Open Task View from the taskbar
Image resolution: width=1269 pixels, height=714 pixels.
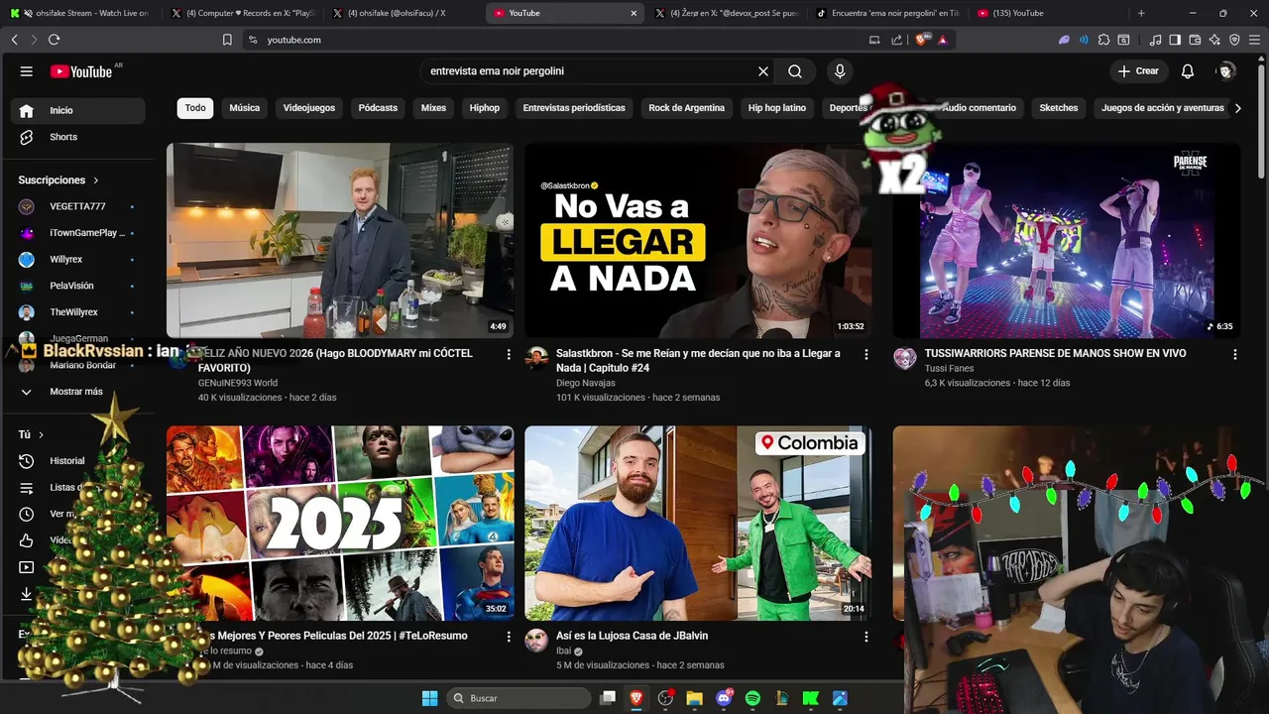[x=608, y=698]
